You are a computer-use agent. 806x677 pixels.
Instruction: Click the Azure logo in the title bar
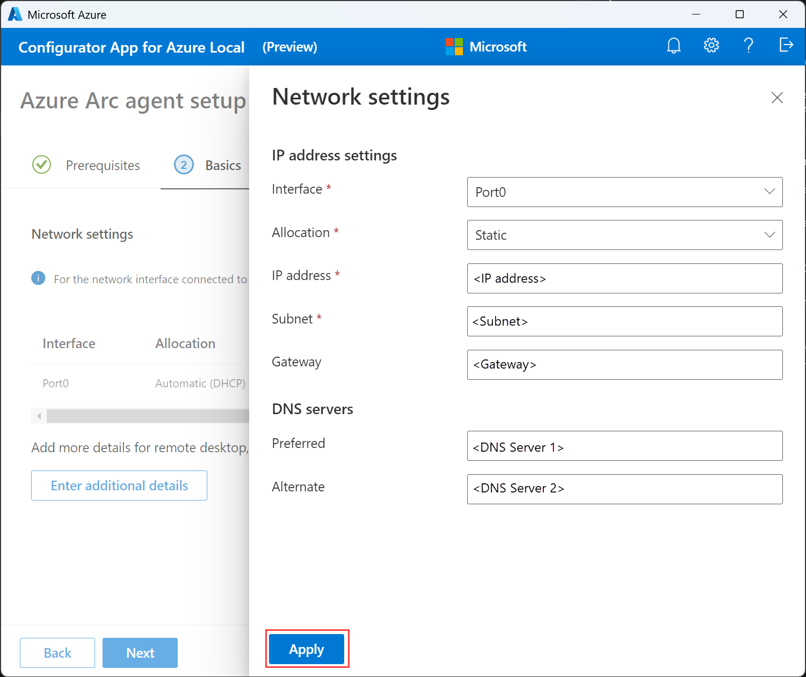point(14,14)
